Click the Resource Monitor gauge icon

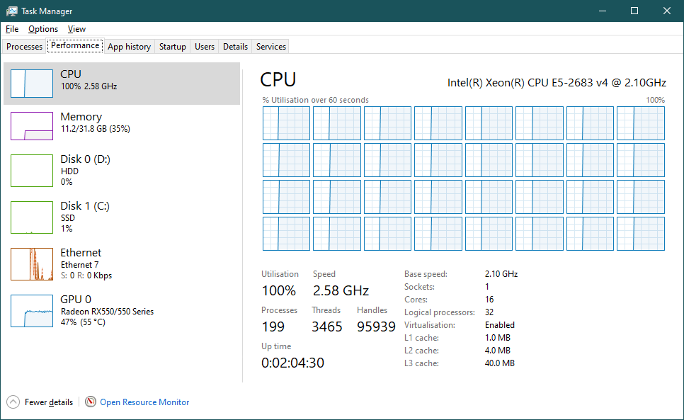91,402
